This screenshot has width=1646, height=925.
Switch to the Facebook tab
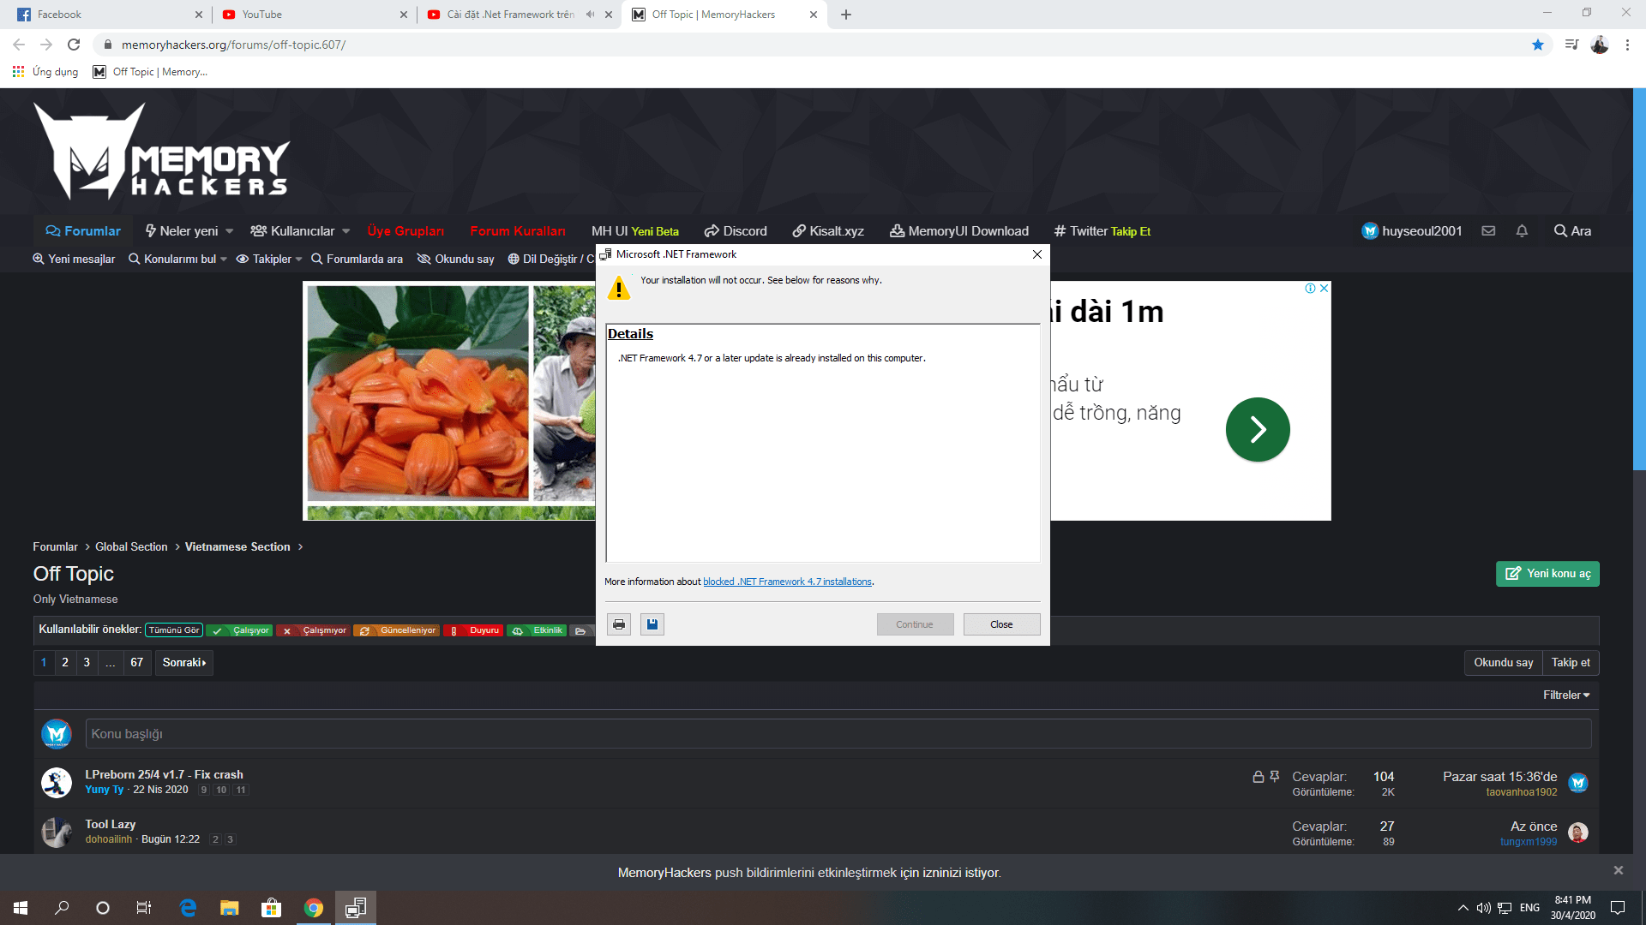click(x=107, y=15)
